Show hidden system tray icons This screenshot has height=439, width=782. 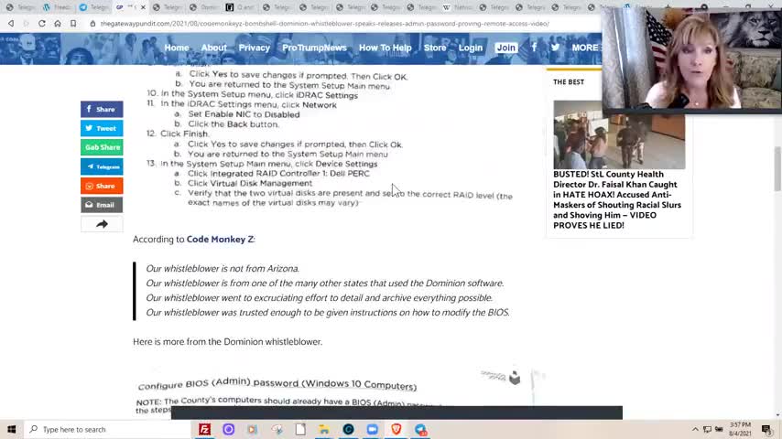click(695, 429)
